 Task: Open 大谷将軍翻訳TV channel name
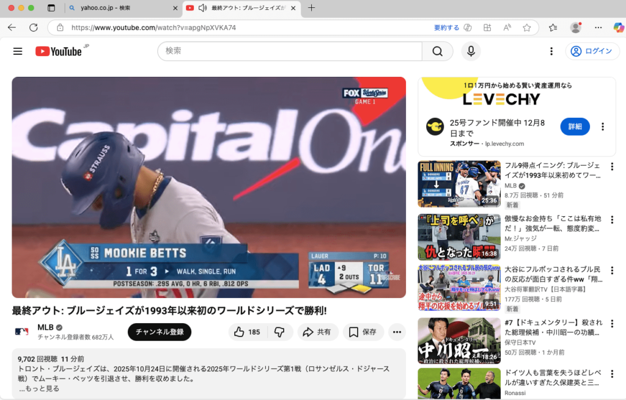(x=545, y=289)
